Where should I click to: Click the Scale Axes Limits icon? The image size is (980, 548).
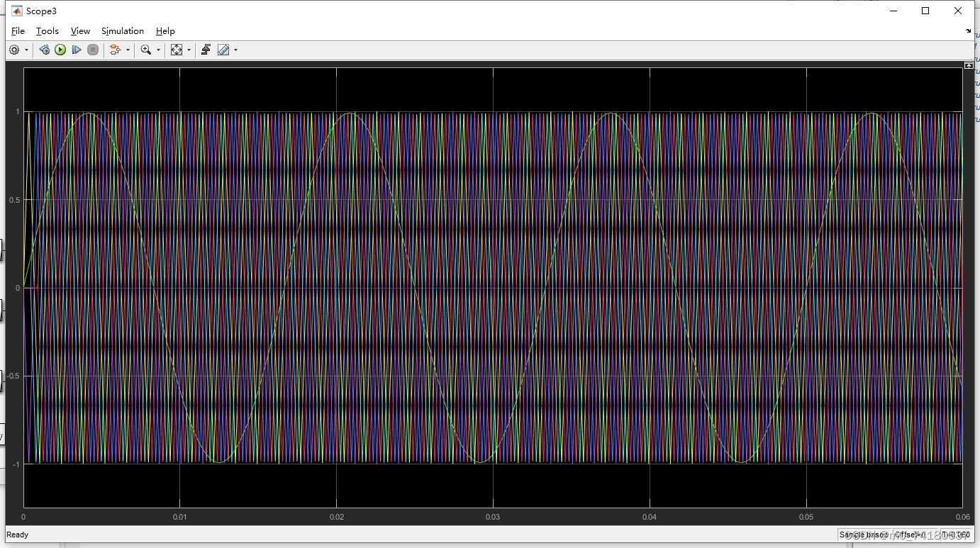pos(177,50)
